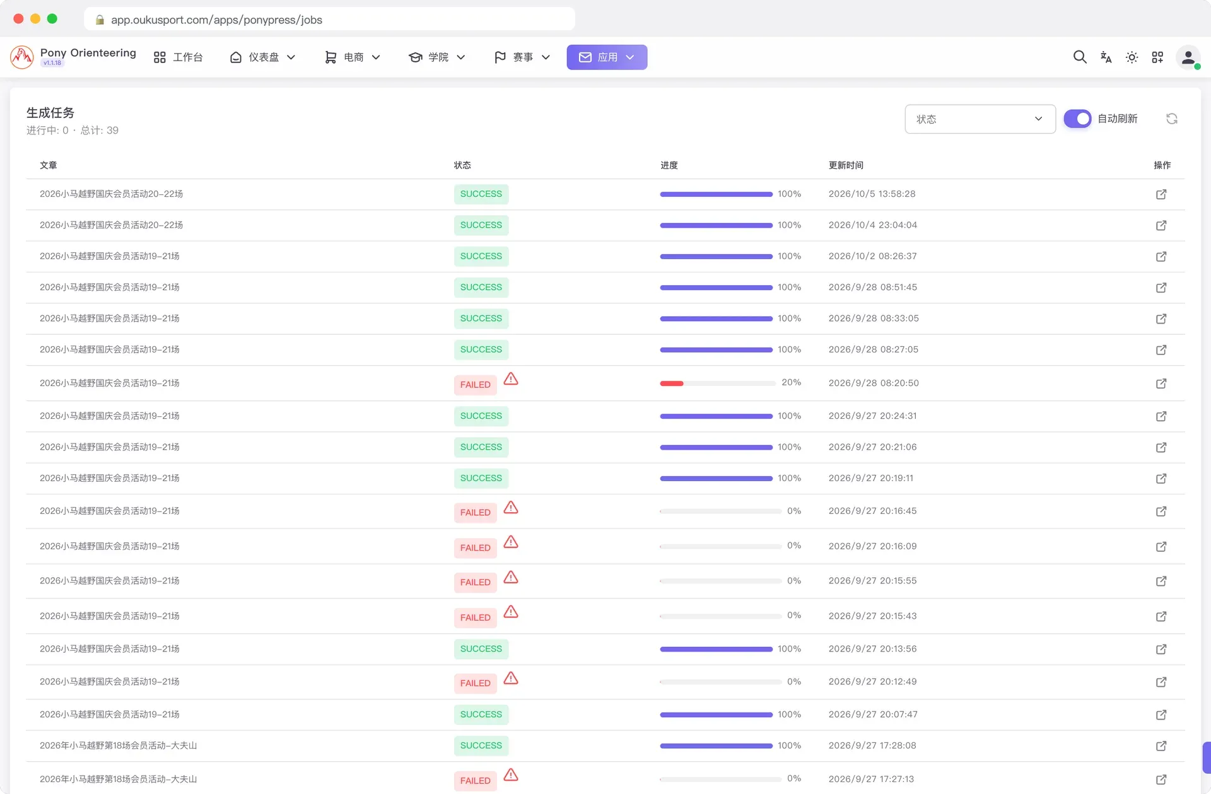Screen dimensions: 1211x794
Task: Expand the 仪表盘 dashboard menu
Action: click(262, 57)
